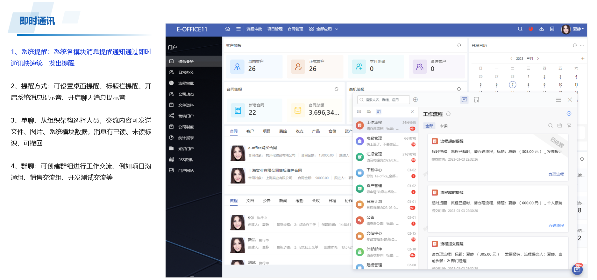Go to next month in calendar
597x280 pixels.
[538, 58]
